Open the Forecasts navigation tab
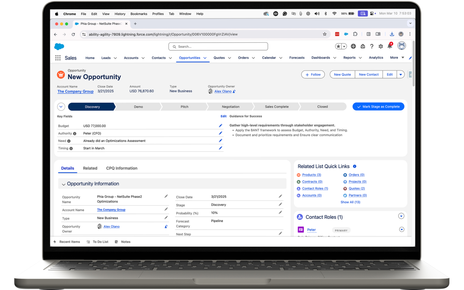Image resolution: width=464 pixels, height=290 pixels. tap(296, 58)
